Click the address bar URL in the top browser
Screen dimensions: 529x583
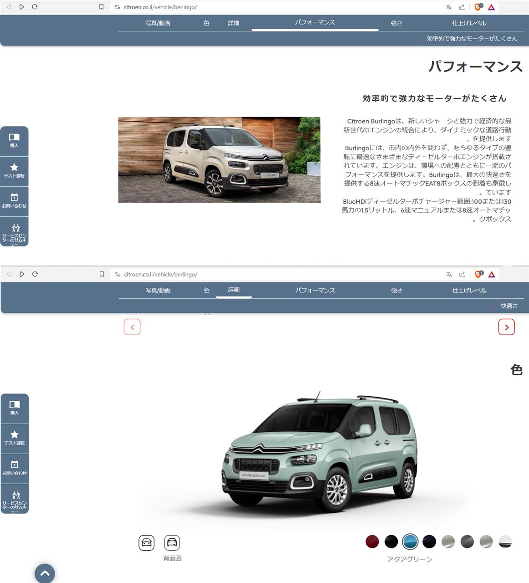[160, 7]
